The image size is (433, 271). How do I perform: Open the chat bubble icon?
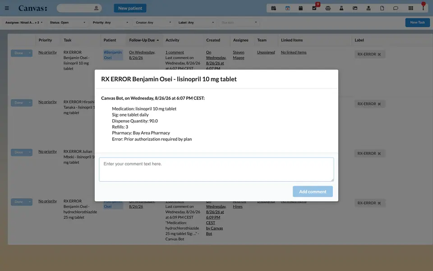pyautogui.click(x=396, y=8)
